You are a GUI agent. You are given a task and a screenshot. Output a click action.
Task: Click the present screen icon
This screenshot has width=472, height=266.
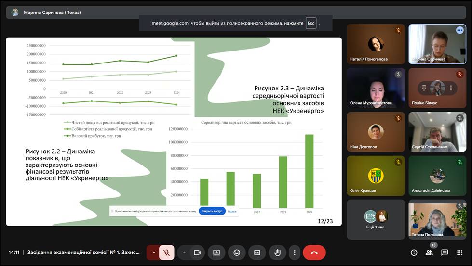(216, 253)
